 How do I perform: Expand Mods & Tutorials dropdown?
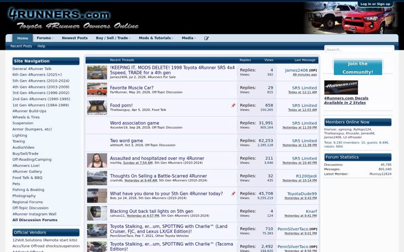pyautogui.click(x=172, y=38)
